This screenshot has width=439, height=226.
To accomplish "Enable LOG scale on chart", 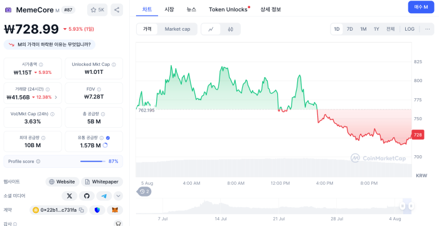I will pos(410,29).
